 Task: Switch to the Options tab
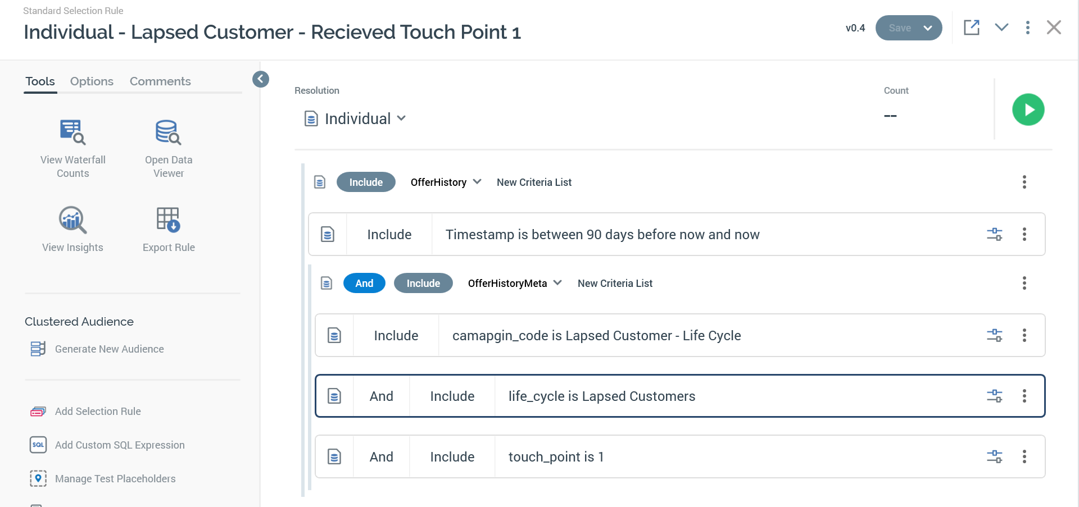[x=92, y=81]
